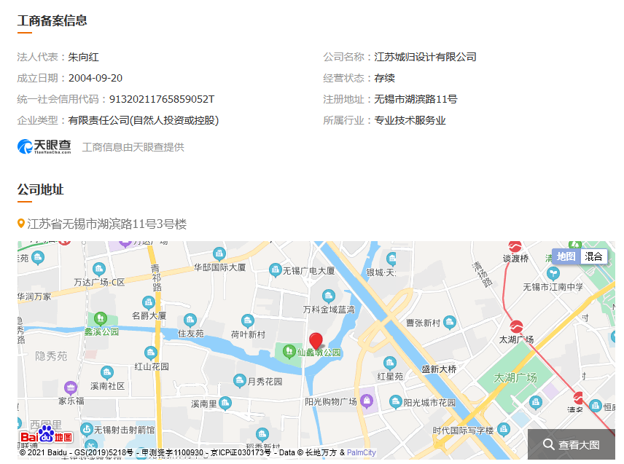Image resolution: width=624 pixels, height=464 pixels.
Task: Click the 青祁路 road label
Action: (x=157, y=278)
